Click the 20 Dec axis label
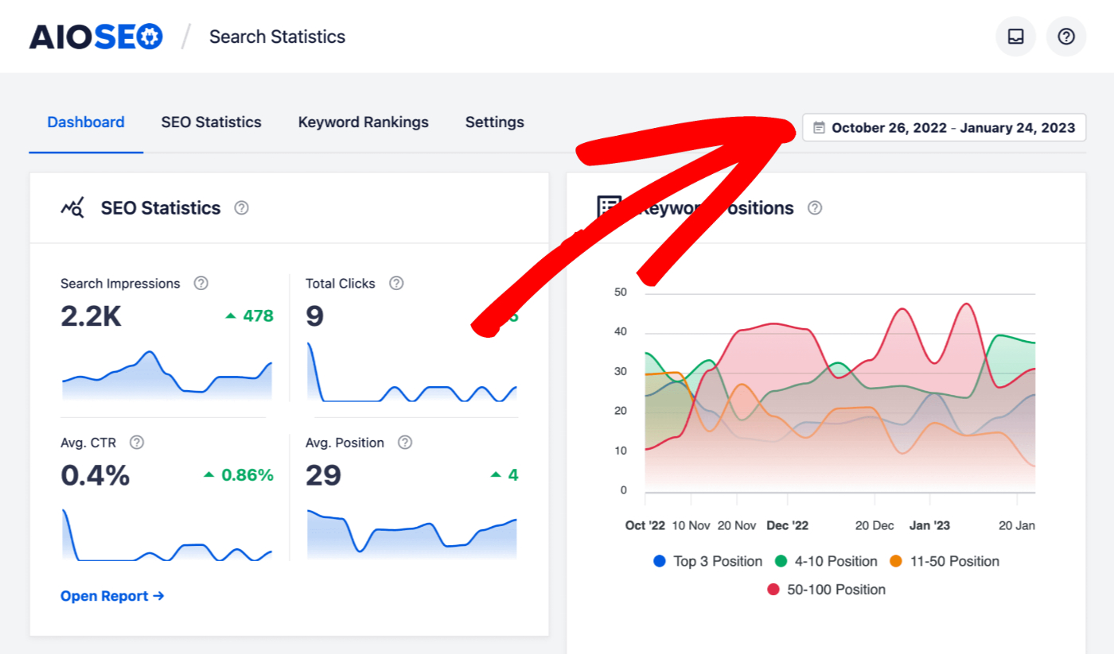Viewport: 1114px width, 654px height. tap(874, 525)
